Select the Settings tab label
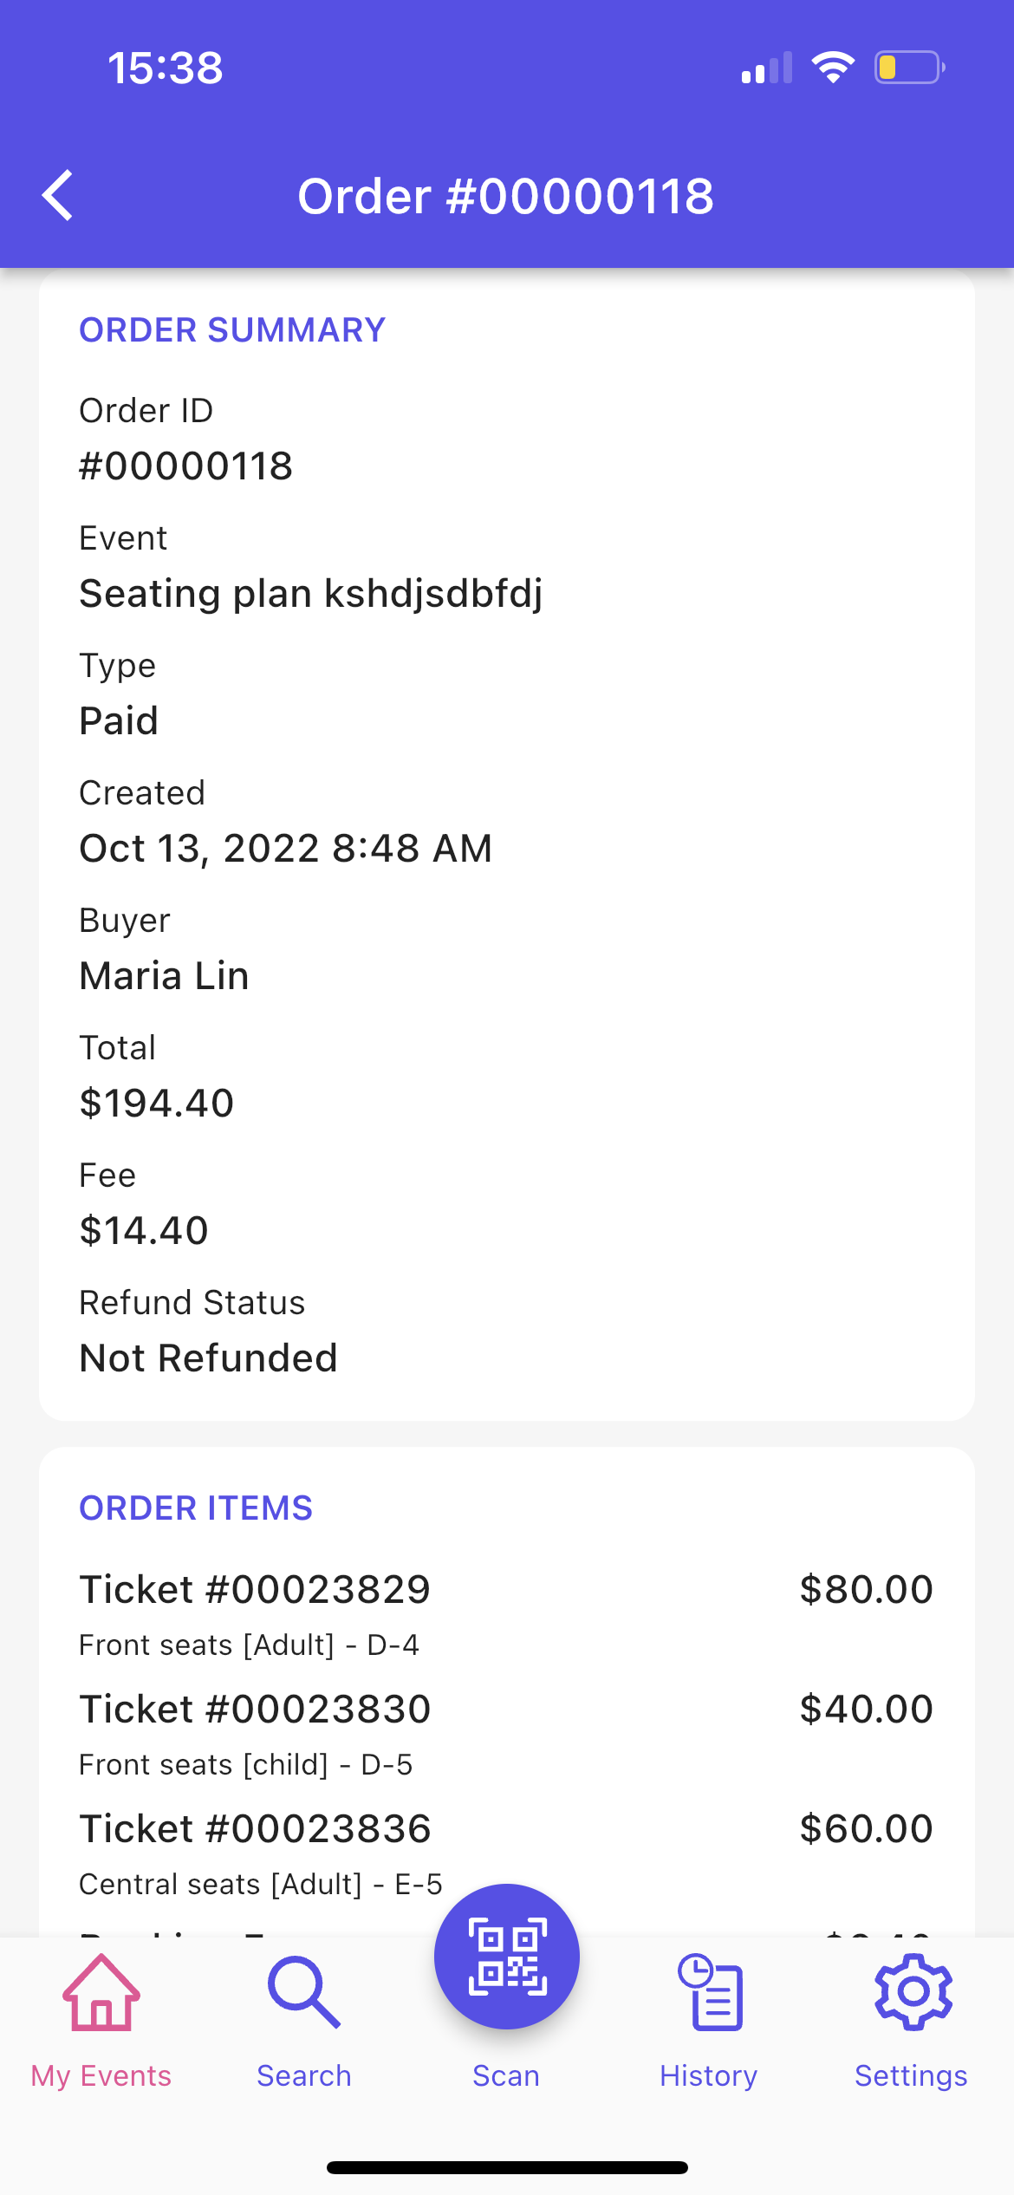The height and width of the screenshot is (2195, 1014). pyautogui.click(x=911, y=2075)
